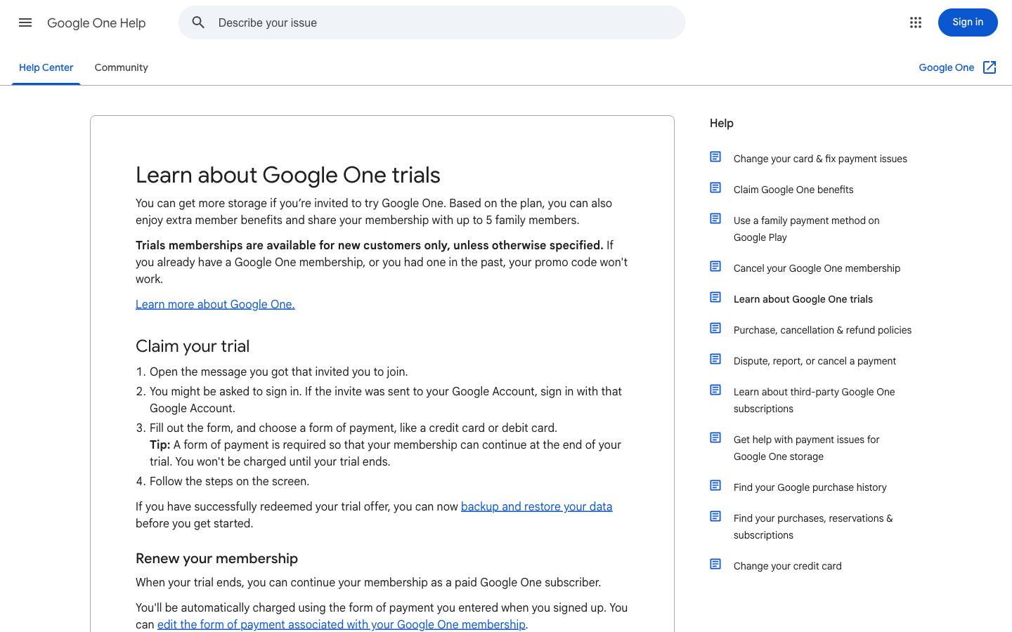
Task: Click the Claim your trial heading
Action: (193, 346)
